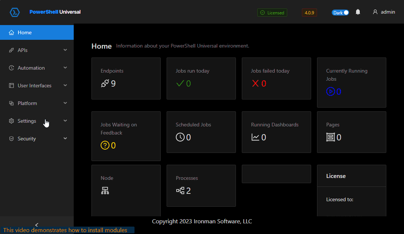Click the Platform icon in sidebar

pos(11,103)
